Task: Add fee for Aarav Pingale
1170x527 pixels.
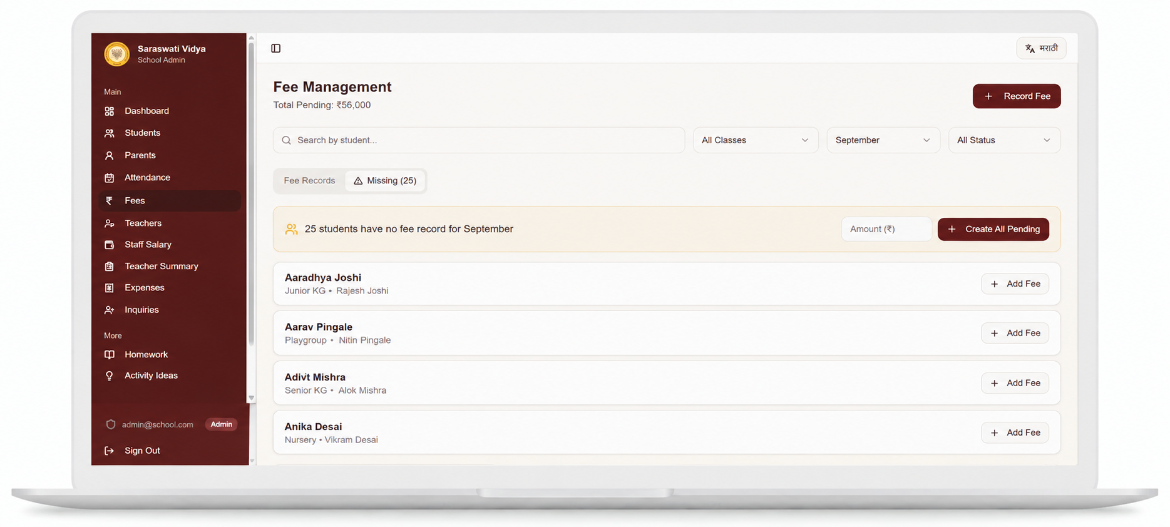Action: 1015,333
